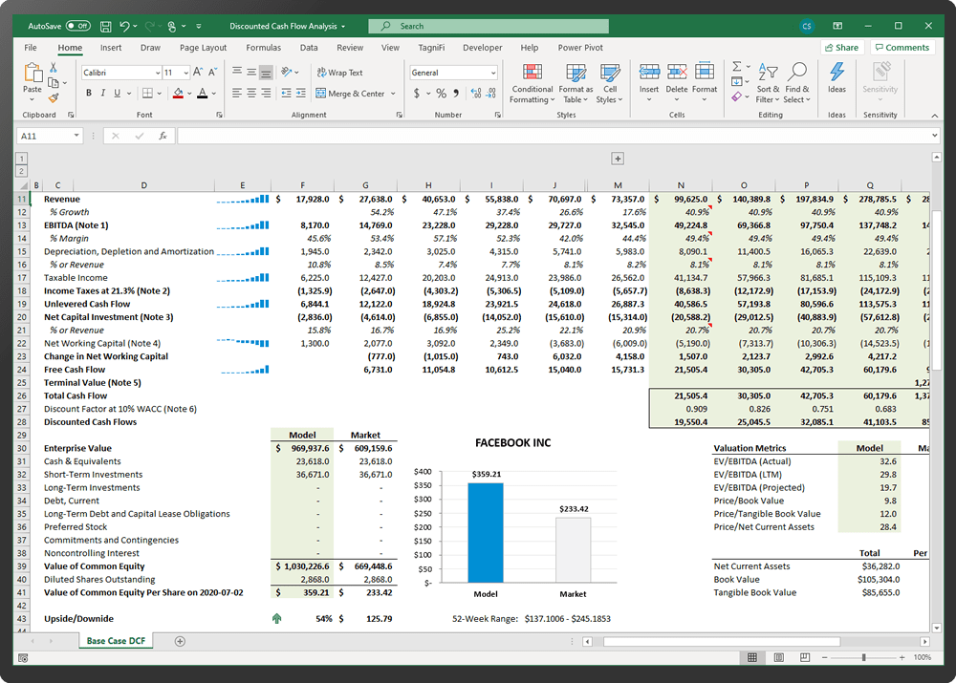This screenshot has height=683, width=956.
Task: Click the Increase Decimal icon
Action: 476,94
